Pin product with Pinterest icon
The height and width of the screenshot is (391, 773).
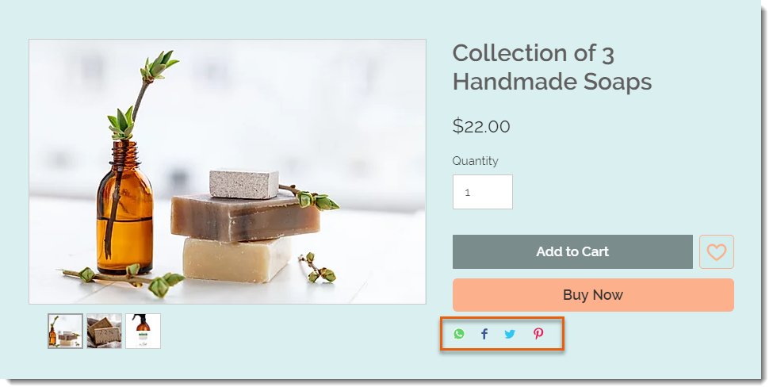point(538,334)
